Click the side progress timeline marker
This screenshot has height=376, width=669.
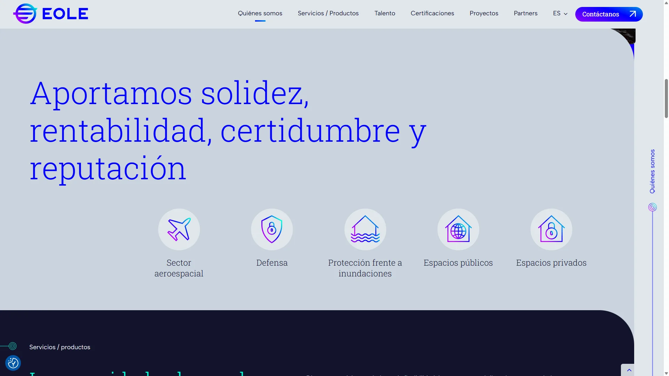(x=652, y=207)
